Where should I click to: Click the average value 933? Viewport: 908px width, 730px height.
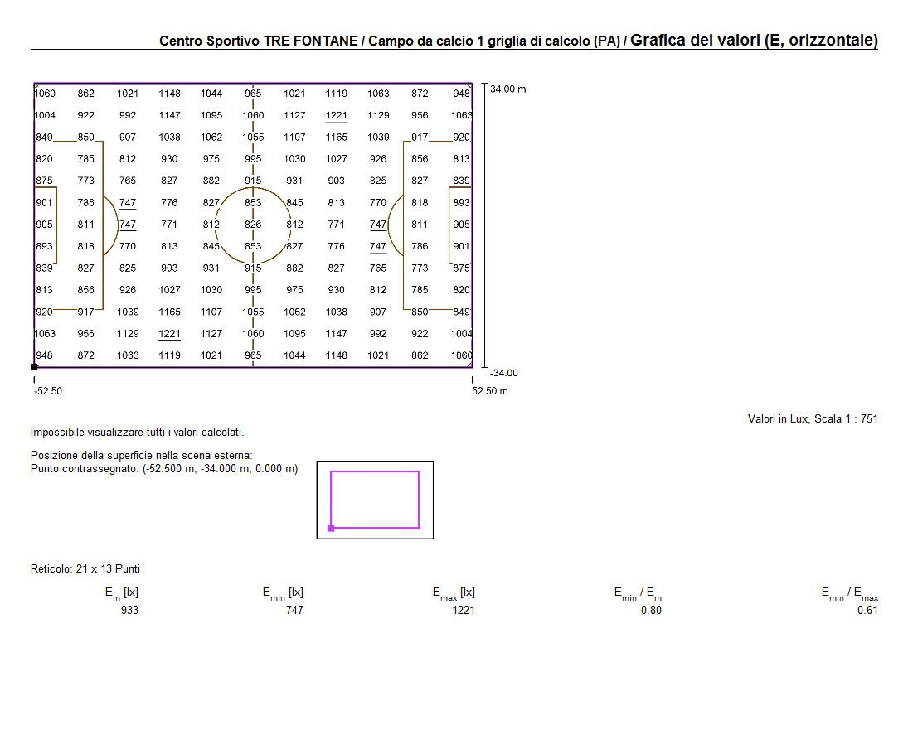(x=129, y=610)
